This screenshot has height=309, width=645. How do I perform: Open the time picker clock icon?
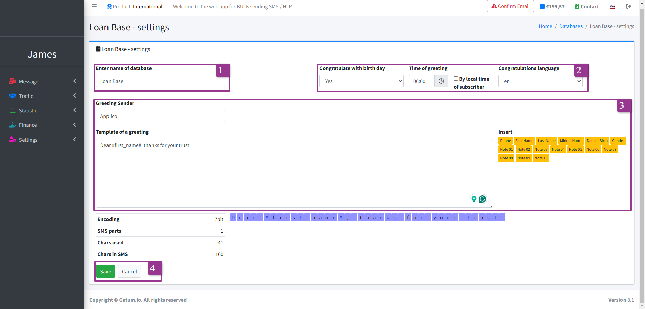(x=441, y=81)
